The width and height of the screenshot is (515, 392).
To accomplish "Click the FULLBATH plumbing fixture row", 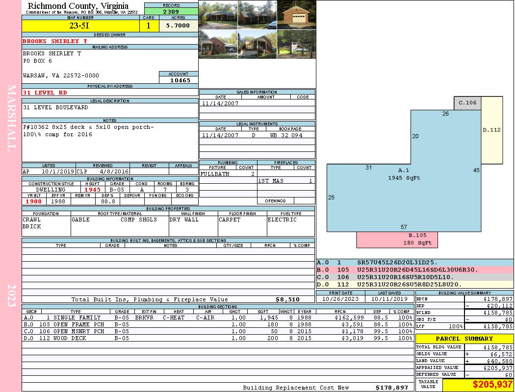I will click(228, 174).
